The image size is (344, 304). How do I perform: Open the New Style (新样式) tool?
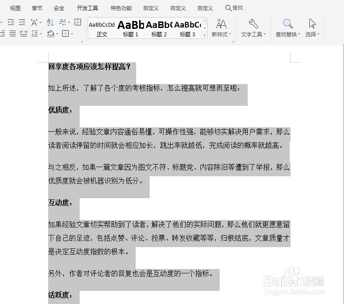tap(221, 28)
